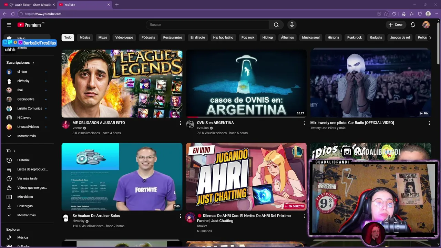
Task: Open options for OVNIS en ARGENTINA video
Action: 305,123
